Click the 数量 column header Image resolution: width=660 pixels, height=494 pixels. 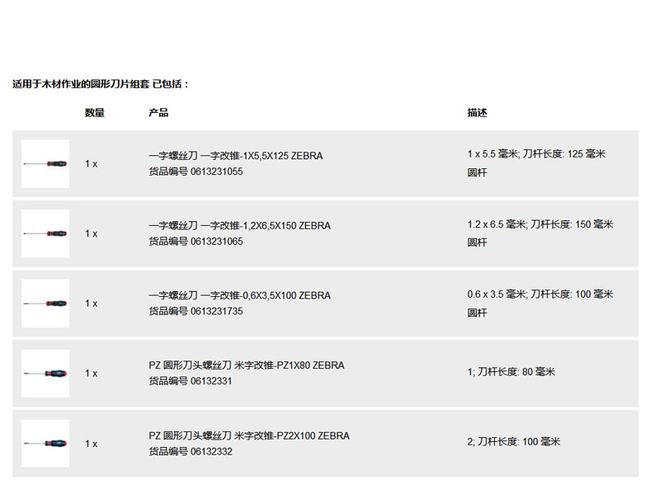(95, 113)
